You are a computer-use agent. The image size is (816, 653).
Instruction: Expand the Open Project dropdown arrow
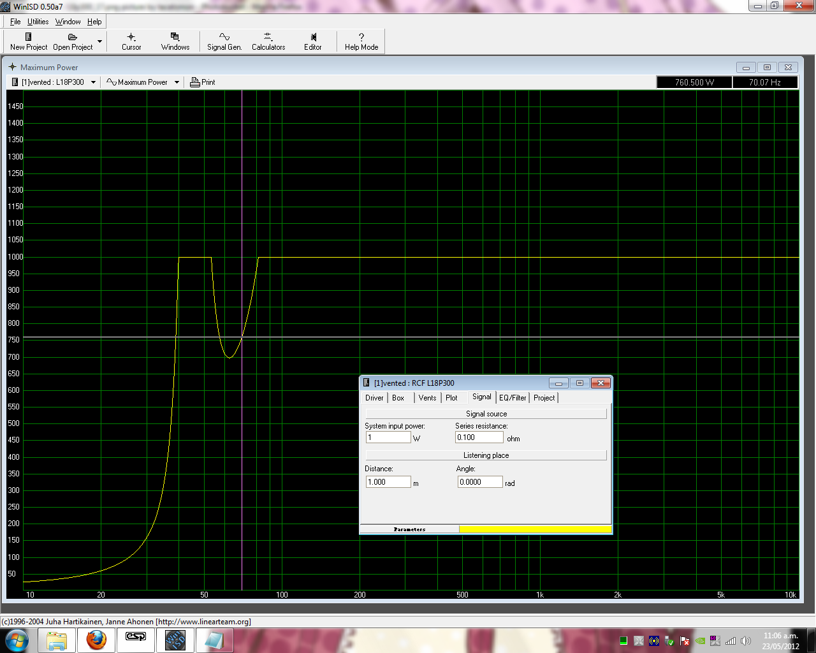[x=99, y=41]
